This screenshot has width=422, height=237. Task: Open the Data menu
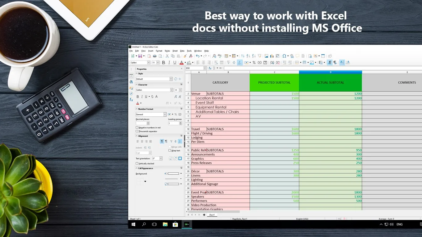[182, 51]
